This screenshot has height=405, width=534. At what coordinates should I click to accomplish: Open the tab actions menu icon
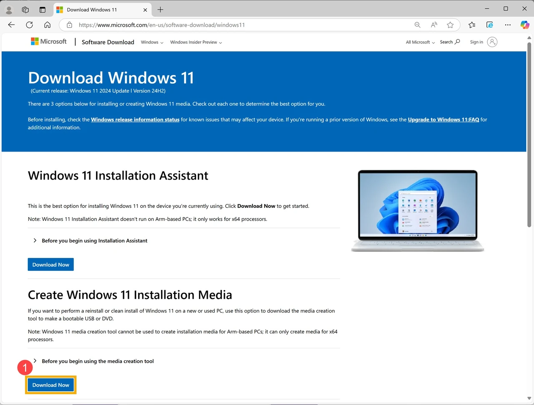(x=42, y=10)
